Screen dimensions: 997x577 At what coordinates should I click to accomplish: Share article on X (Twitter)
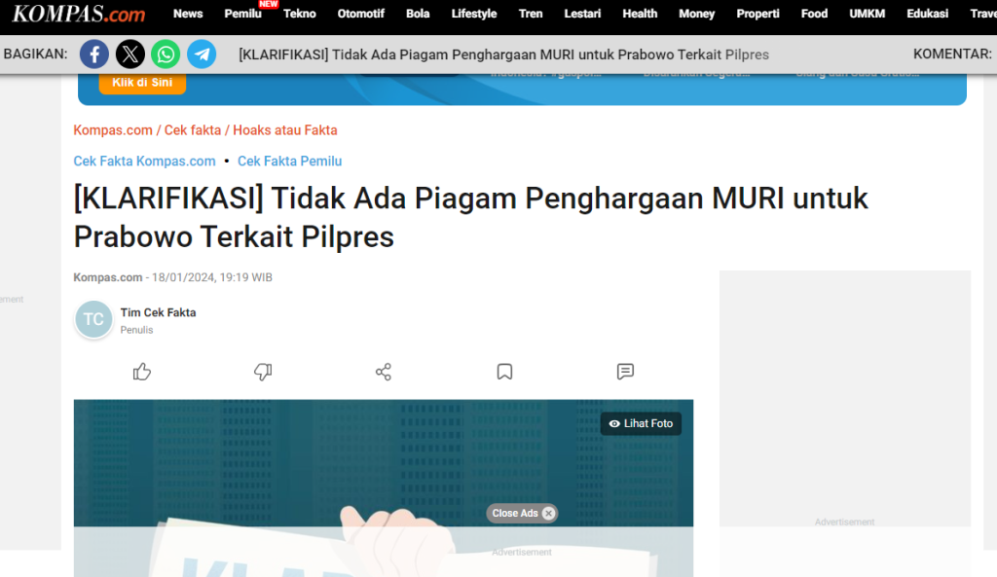[x=129, y=54]
